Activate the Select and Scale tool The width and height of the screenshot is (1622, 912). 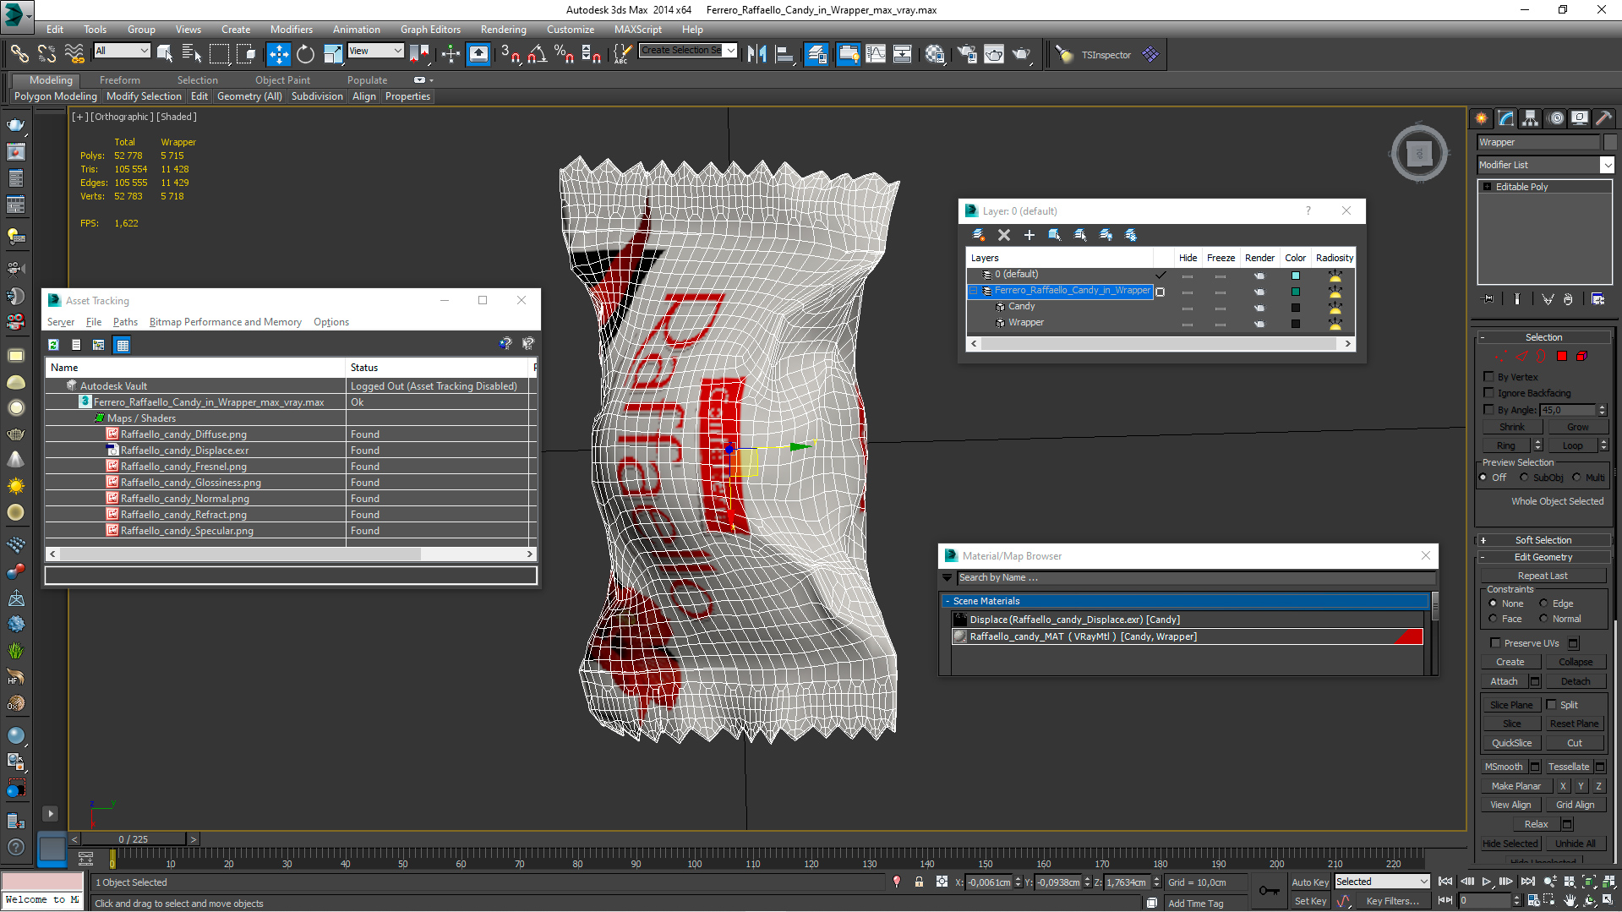click(x=333, y=54)
